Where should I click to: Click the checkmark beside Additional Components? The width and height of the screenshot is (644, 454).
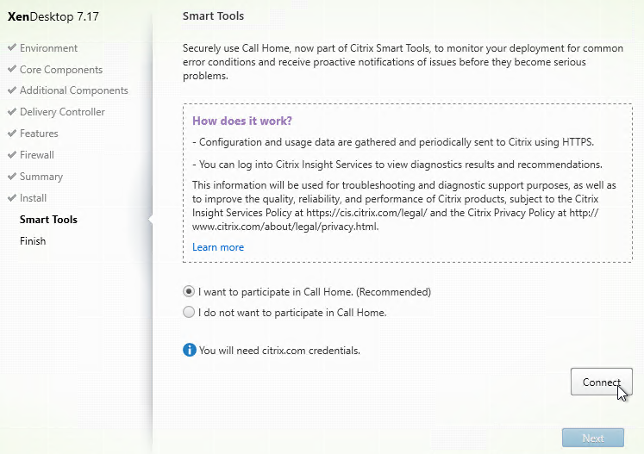click(x=12, y=90)
